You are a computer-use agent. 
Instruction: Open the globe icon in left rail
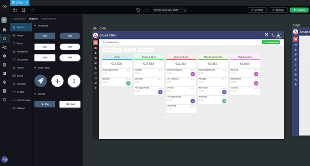[x=4, y=73]
